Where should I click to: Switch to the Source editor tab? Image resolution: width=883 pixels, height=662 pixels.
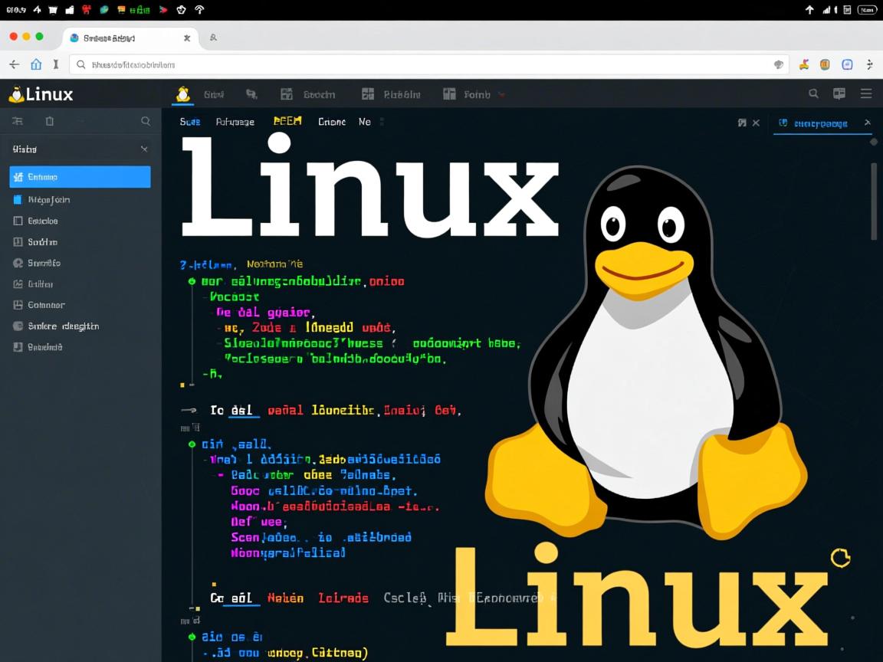click(x=189, y=121)
